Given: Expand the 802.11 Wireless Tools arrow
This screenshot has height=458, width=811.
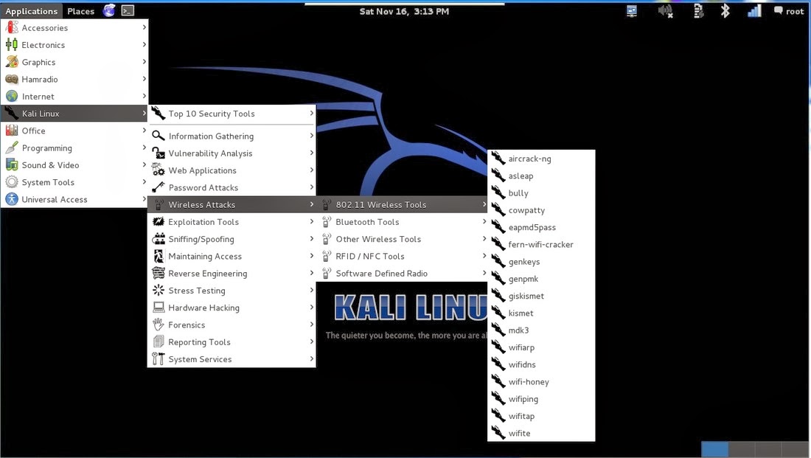Looking at the screenshot, I should (484, 204).
